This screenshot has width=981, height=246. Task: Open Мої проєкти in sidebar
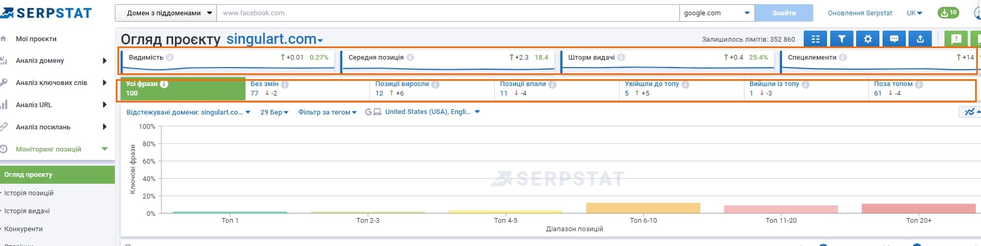point(36,39)
